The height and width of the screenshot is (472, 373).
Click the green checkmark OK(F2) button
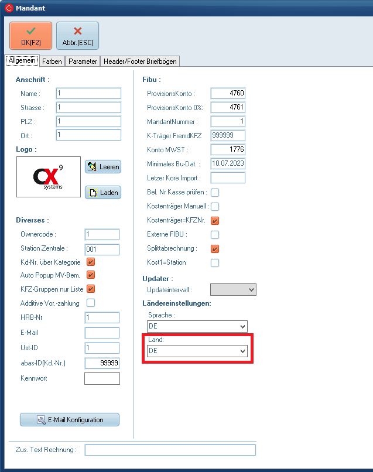30,36
